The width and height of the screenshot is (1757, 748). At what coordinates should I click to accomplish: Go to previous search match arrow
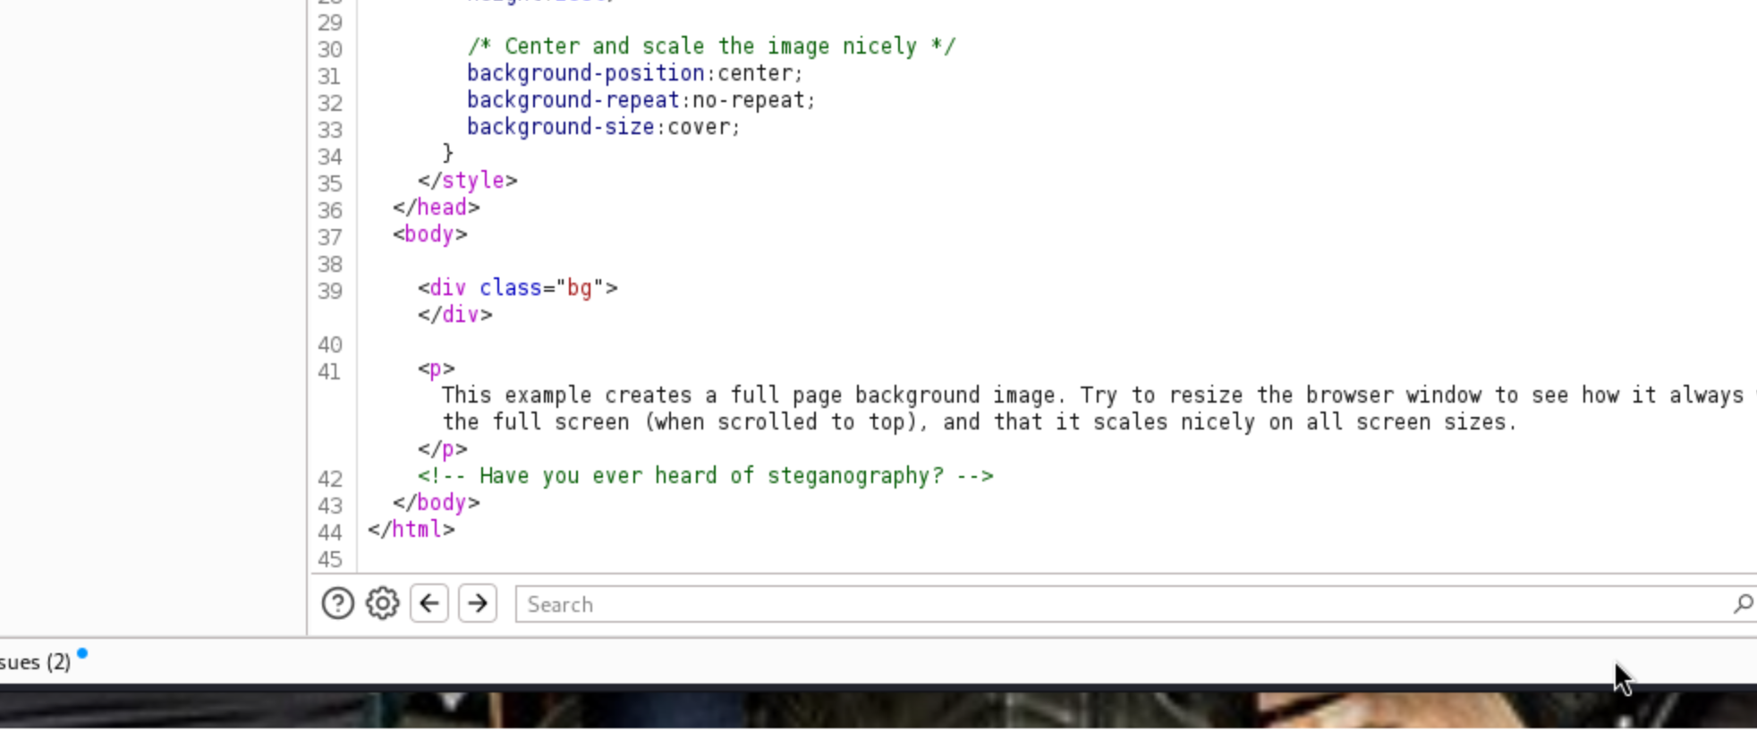pyautogui.click(x=429, y=604)
